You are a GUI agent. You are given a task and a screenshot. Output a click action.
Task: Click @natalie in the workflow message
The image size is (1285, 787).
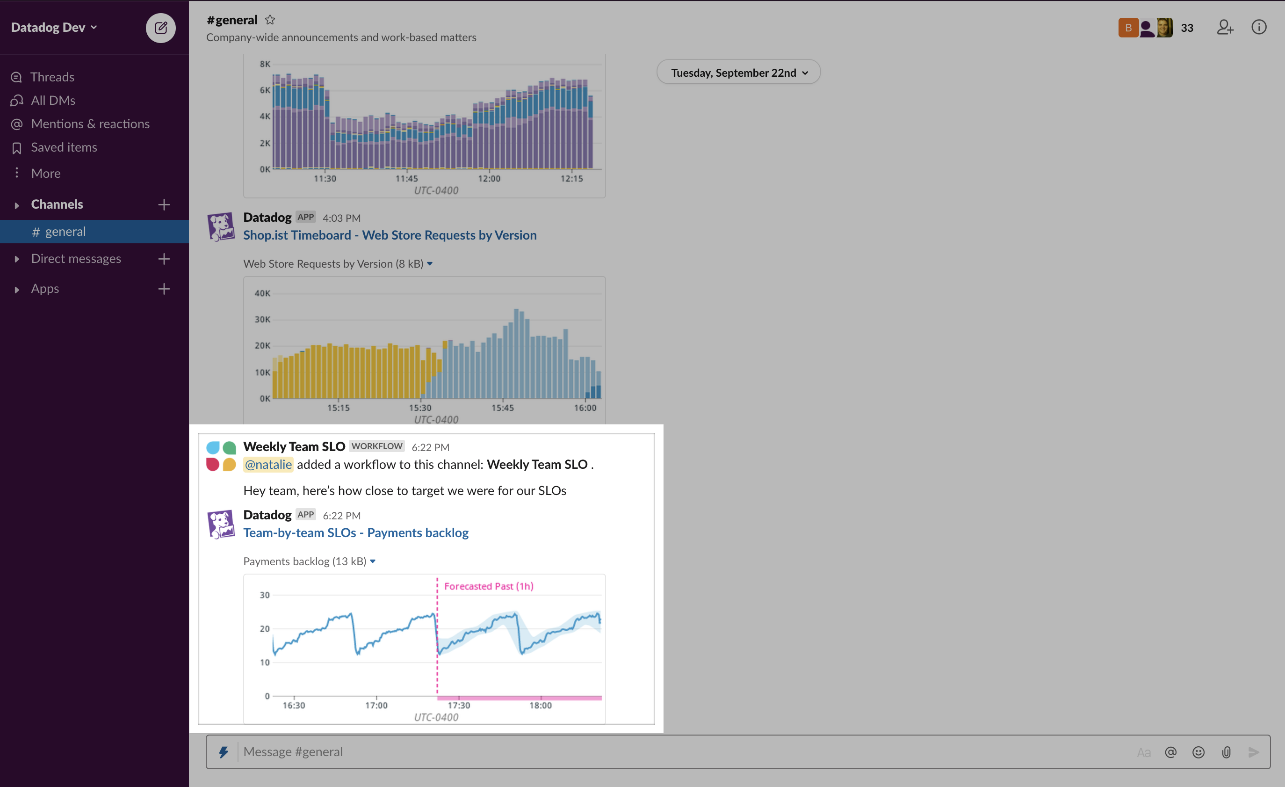[x=267, y=464]
